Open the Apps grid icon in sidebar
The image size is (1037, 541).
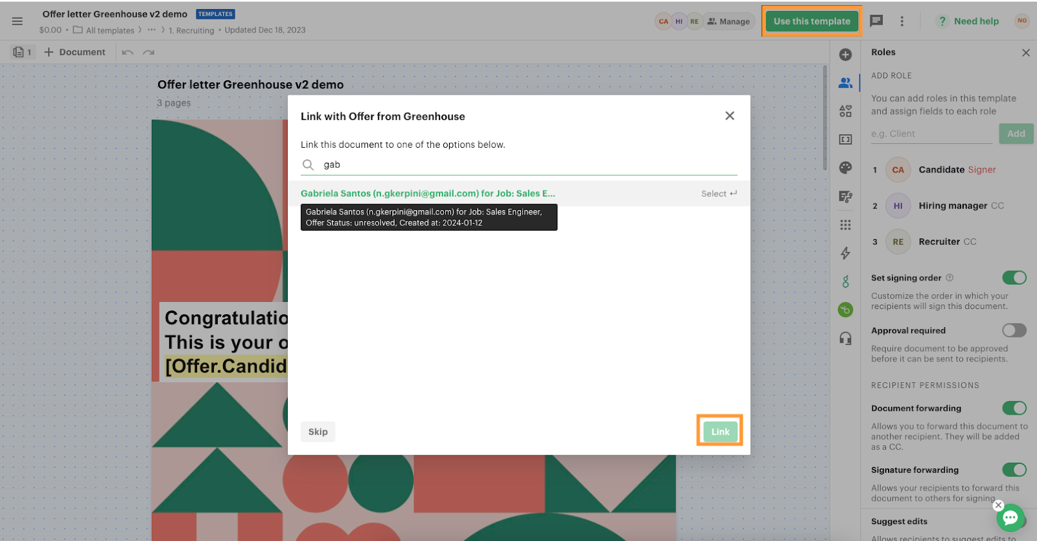click(845, 225)
